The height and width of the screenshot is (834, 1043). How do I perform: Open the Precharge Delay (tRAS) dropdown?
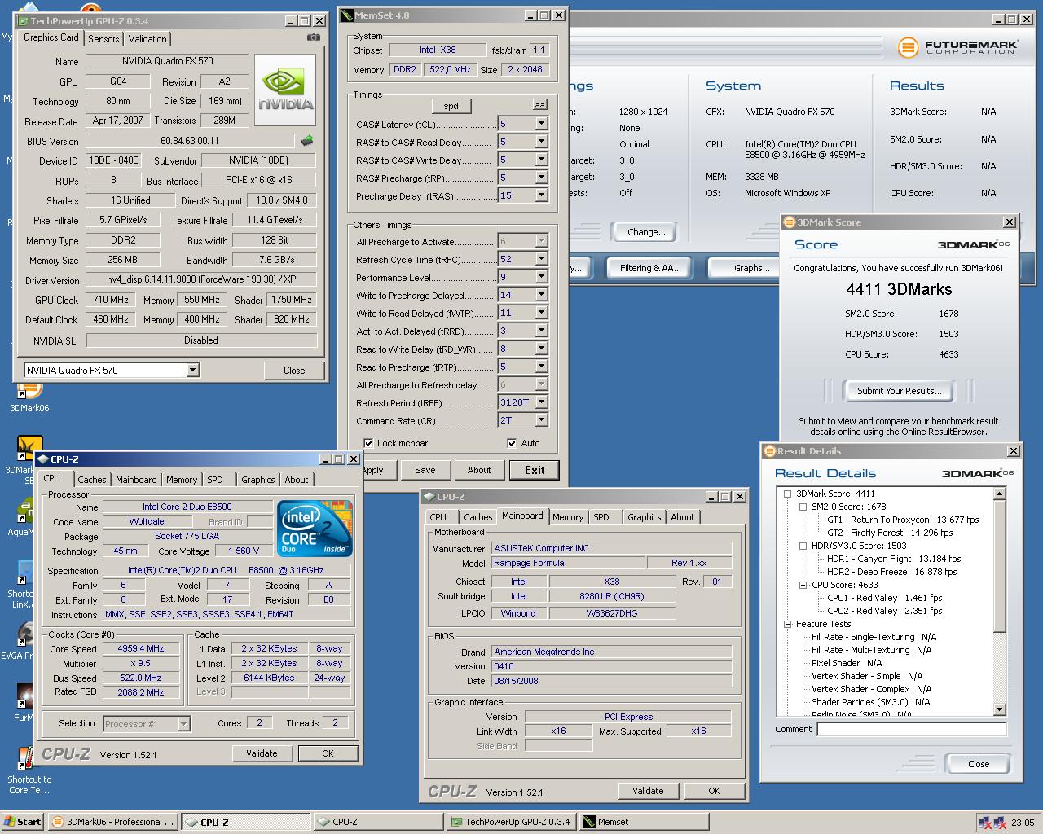[x=541, y=195]
